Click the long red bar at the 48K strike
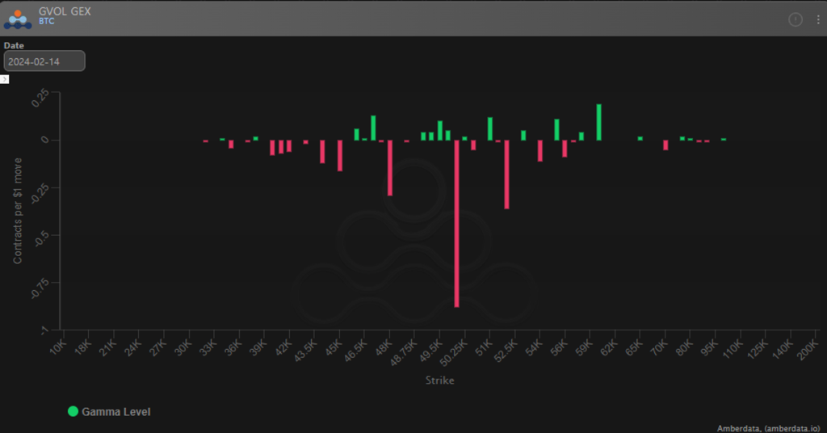This screenshot has height=433, width=827. pyautogui.click(x=390, y=167)
